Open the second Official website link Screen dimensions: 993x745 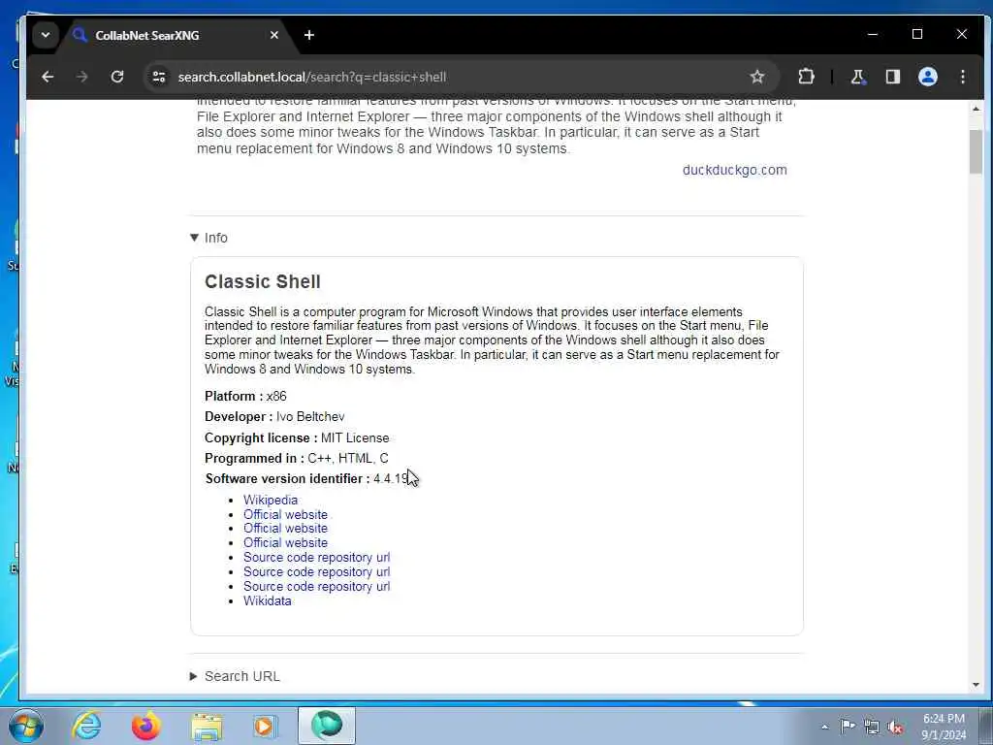click(286, 529)
